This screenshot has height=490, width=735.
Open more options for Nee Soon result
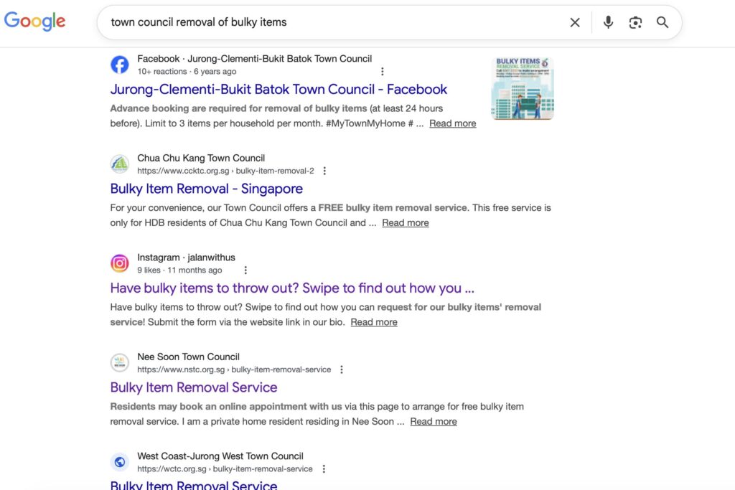(342, 369)
